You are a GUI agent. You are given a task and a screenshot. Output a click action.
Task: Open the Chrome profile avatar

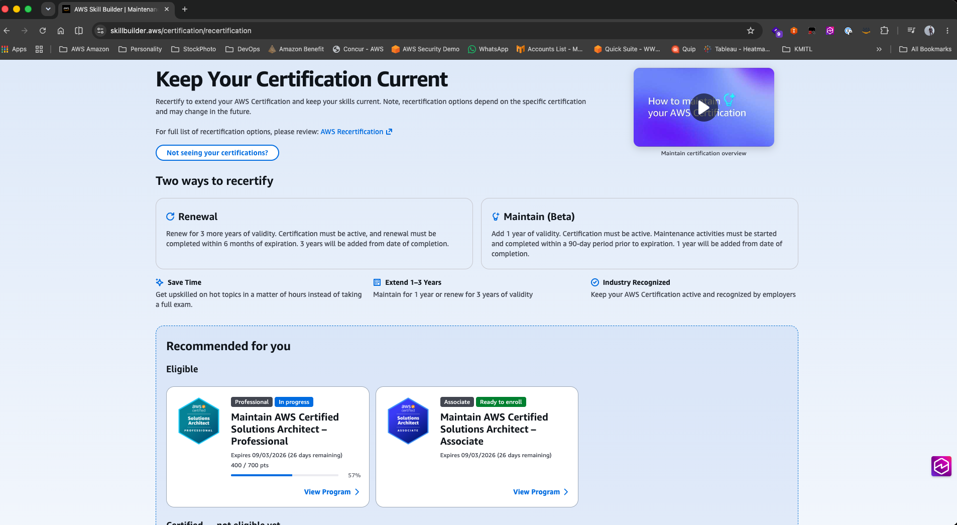[x=929, y=31]
